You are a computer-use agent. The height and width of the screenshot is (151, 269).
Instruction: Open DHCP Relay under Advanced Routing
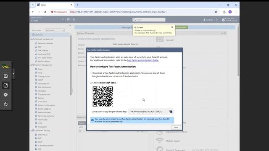pos(42,135)
